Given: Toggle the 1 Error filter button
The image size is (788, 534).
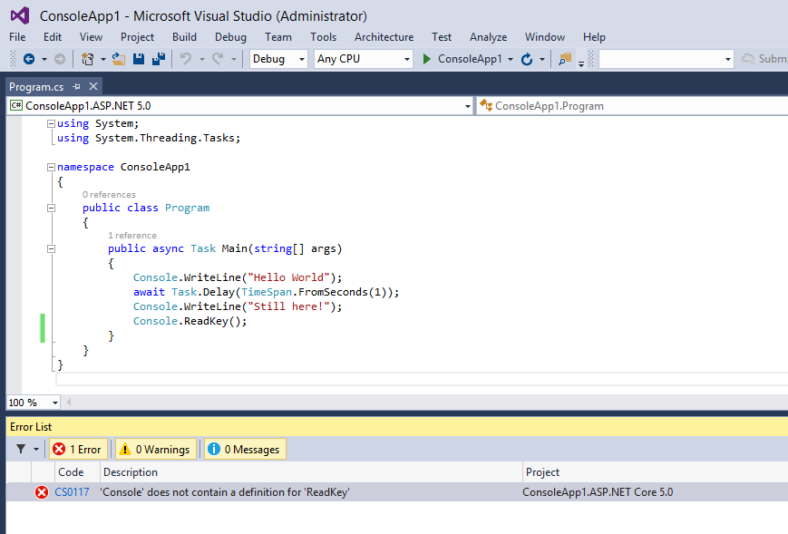Looking at the screenshot, I should tap(78, 449).
